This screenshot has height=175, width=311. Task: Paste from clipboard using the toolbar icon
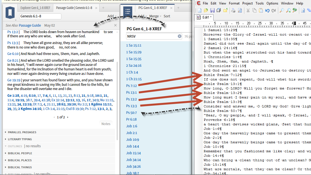click(x=261, y=10)
